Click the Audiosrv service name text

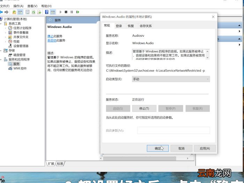click(138, 36)
